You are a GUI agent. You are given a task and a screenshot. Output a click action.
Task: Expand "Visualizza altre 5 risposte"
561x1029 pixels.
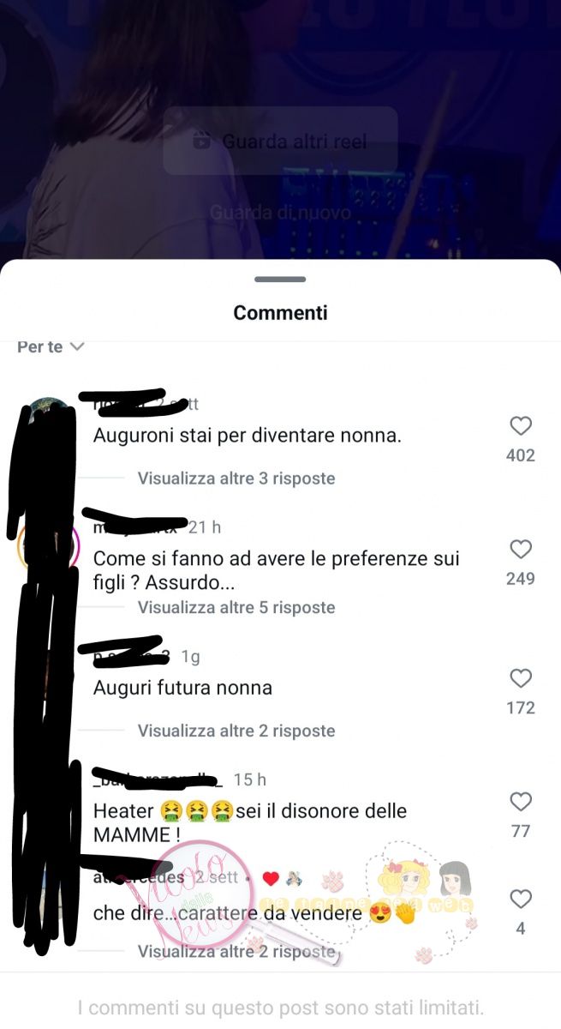[x=236, y=608]
